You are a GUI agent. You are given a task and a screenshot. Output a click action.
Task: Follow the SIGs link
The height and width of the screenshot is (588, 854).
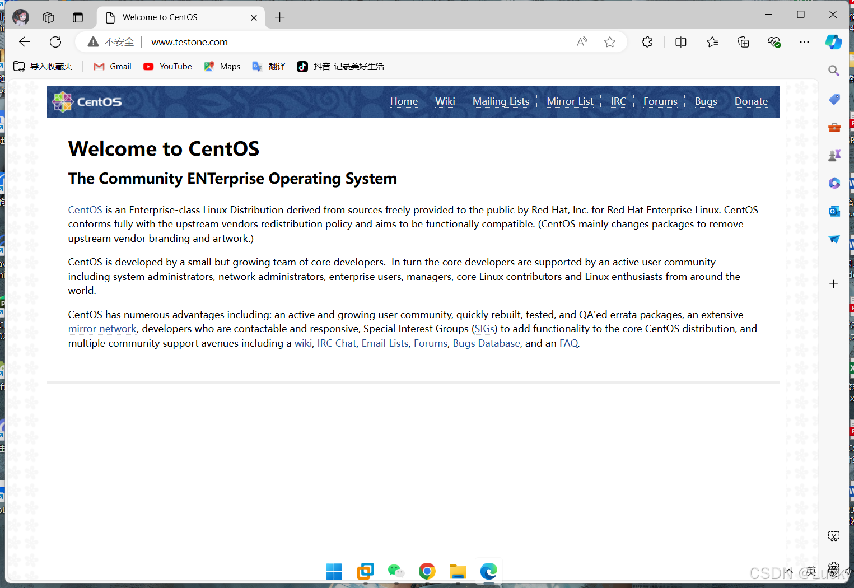tap(484, 329)
